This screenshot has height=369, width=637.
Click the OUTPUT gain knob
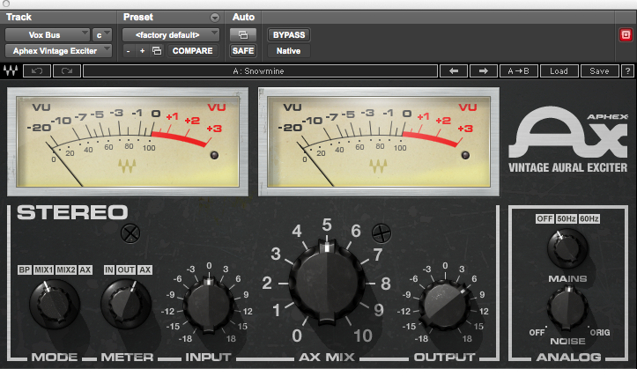click(445, 306)
